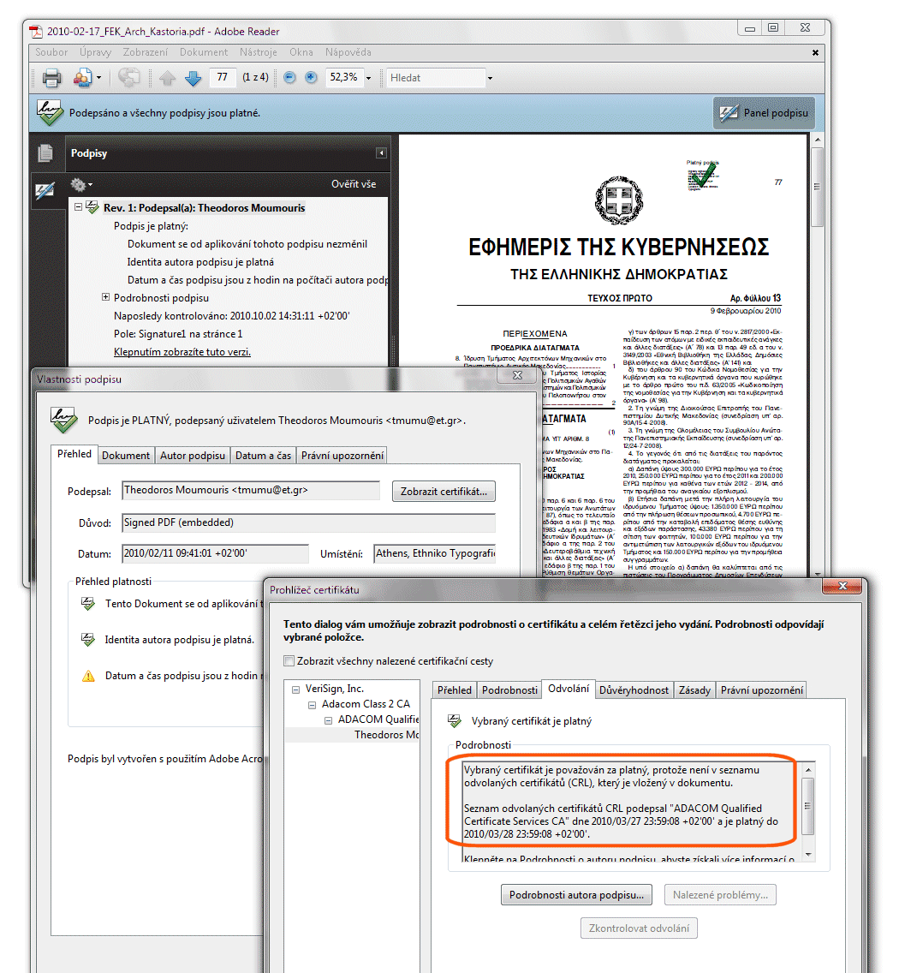Click the greyed-out pages icon in toolbar
This screenshot has width=899, height=973.
click(x=129, y=78)
